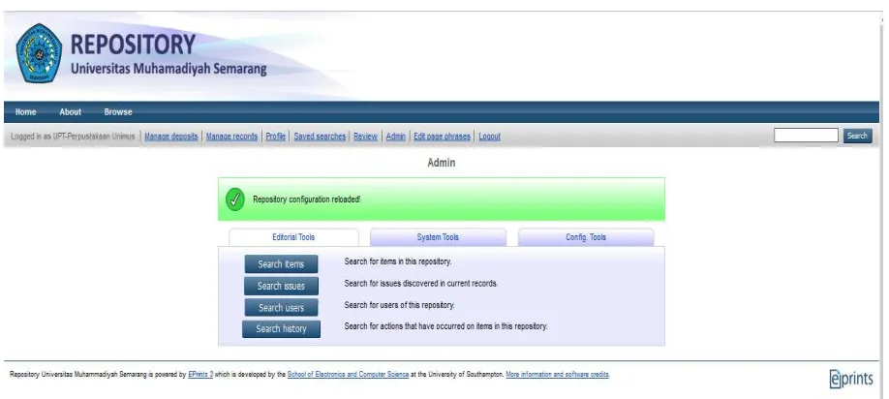889x399 pixels.
Task: Click 'Search for items in this repository.' text
Action: pyautogui.click(x=398, y=261)
